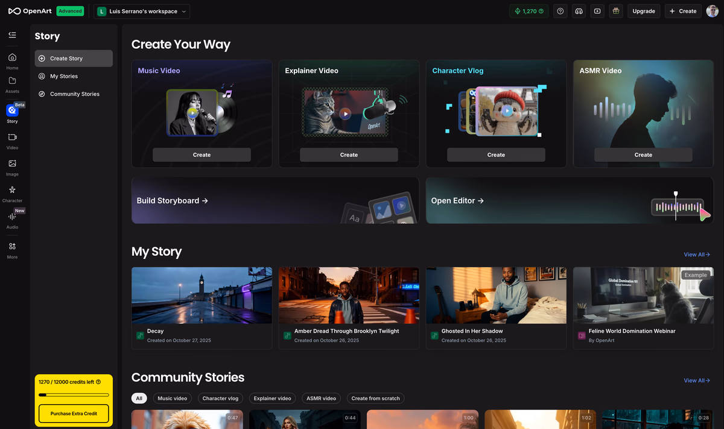Toggle the Music video community filter
Image resolution: width=724 pixels, height=429 pixels.
[172, 398]
